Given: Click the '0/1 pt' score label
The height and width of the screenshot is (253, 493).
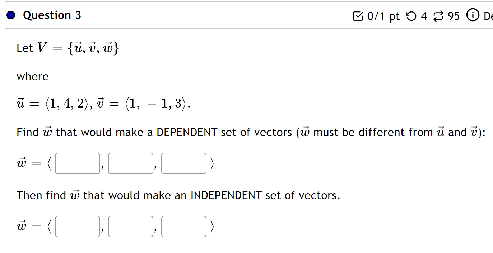Looking at the screenshot, I should click(x=382, y=16).
